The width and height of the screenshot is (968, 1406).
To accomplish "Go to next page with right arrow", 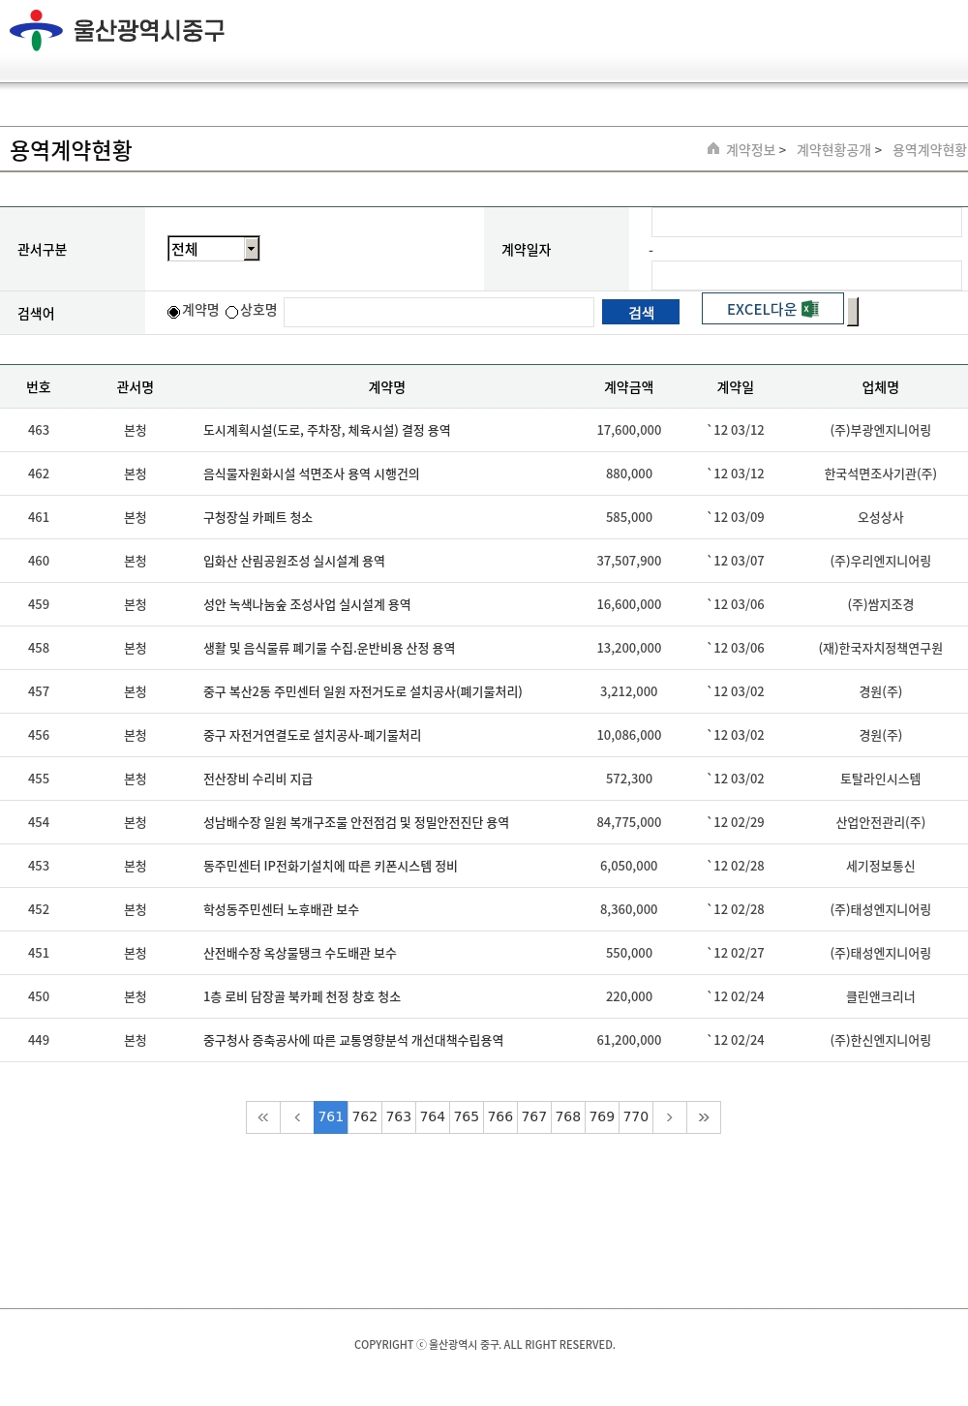I will point(669,1117).
